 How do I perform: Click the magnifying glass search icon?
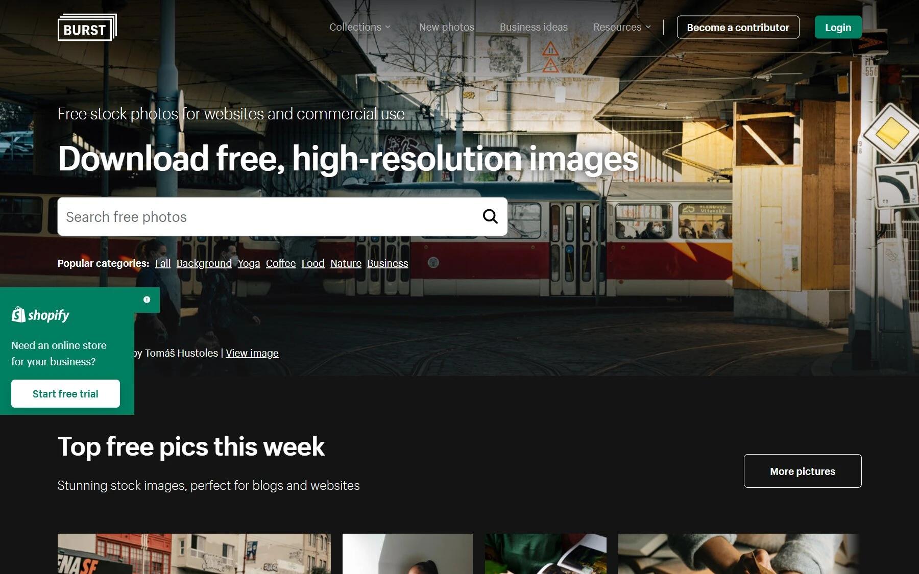point(490,216)
